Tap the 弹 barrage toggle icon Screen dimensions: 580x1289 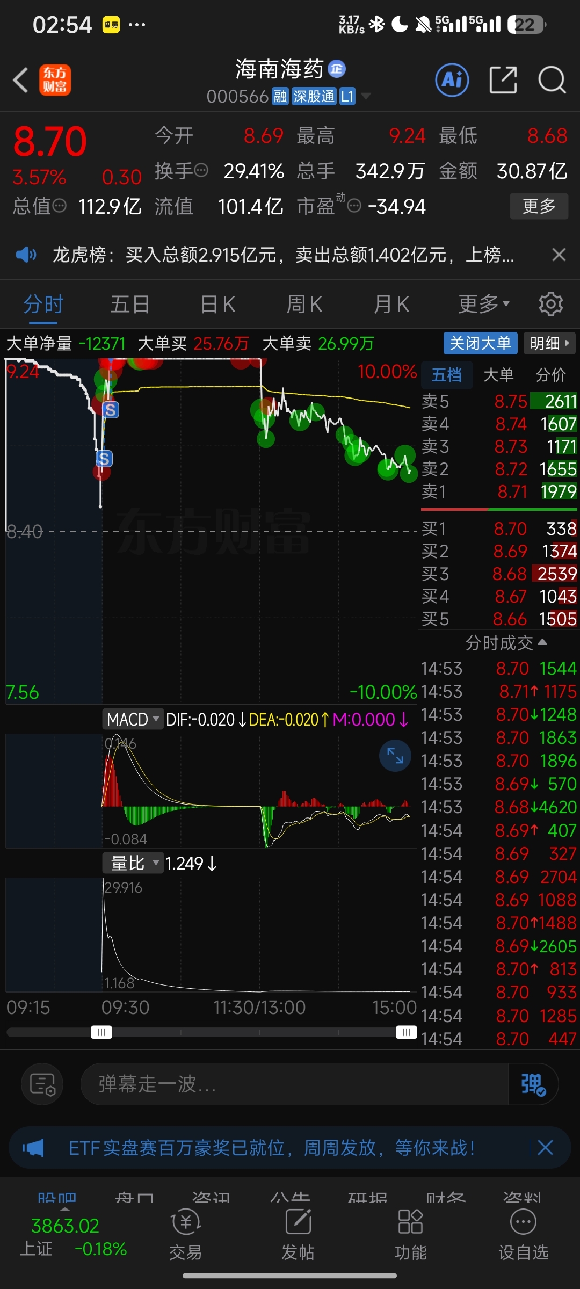click(x=533, y=1084)
